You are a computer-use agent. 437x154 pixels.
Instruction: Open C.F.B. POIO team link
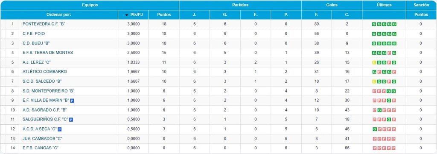pyautogui.click(x=34, y=34)
